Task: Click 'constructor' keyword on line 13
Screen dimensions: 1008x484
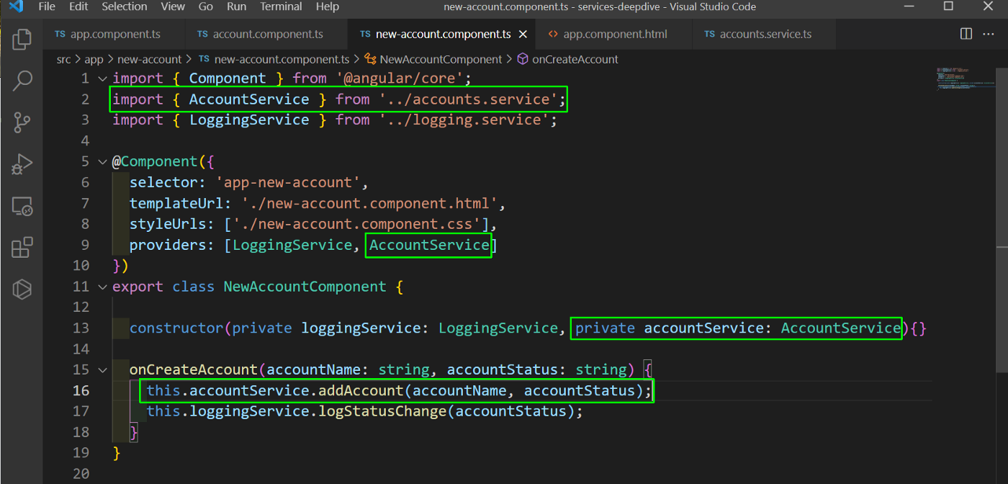Action: click(x=176, y=328)
